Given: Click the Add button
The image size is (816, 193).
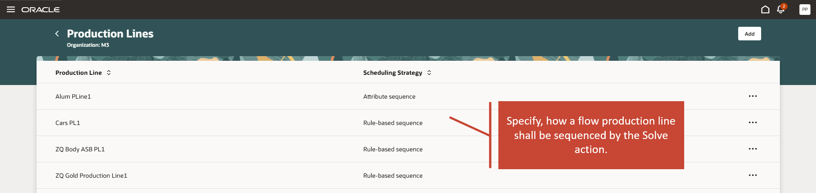Looking at the screenshot, I should 749,34.
